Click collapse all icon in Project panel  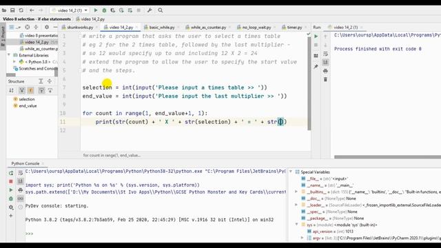[x=36, y=28]
